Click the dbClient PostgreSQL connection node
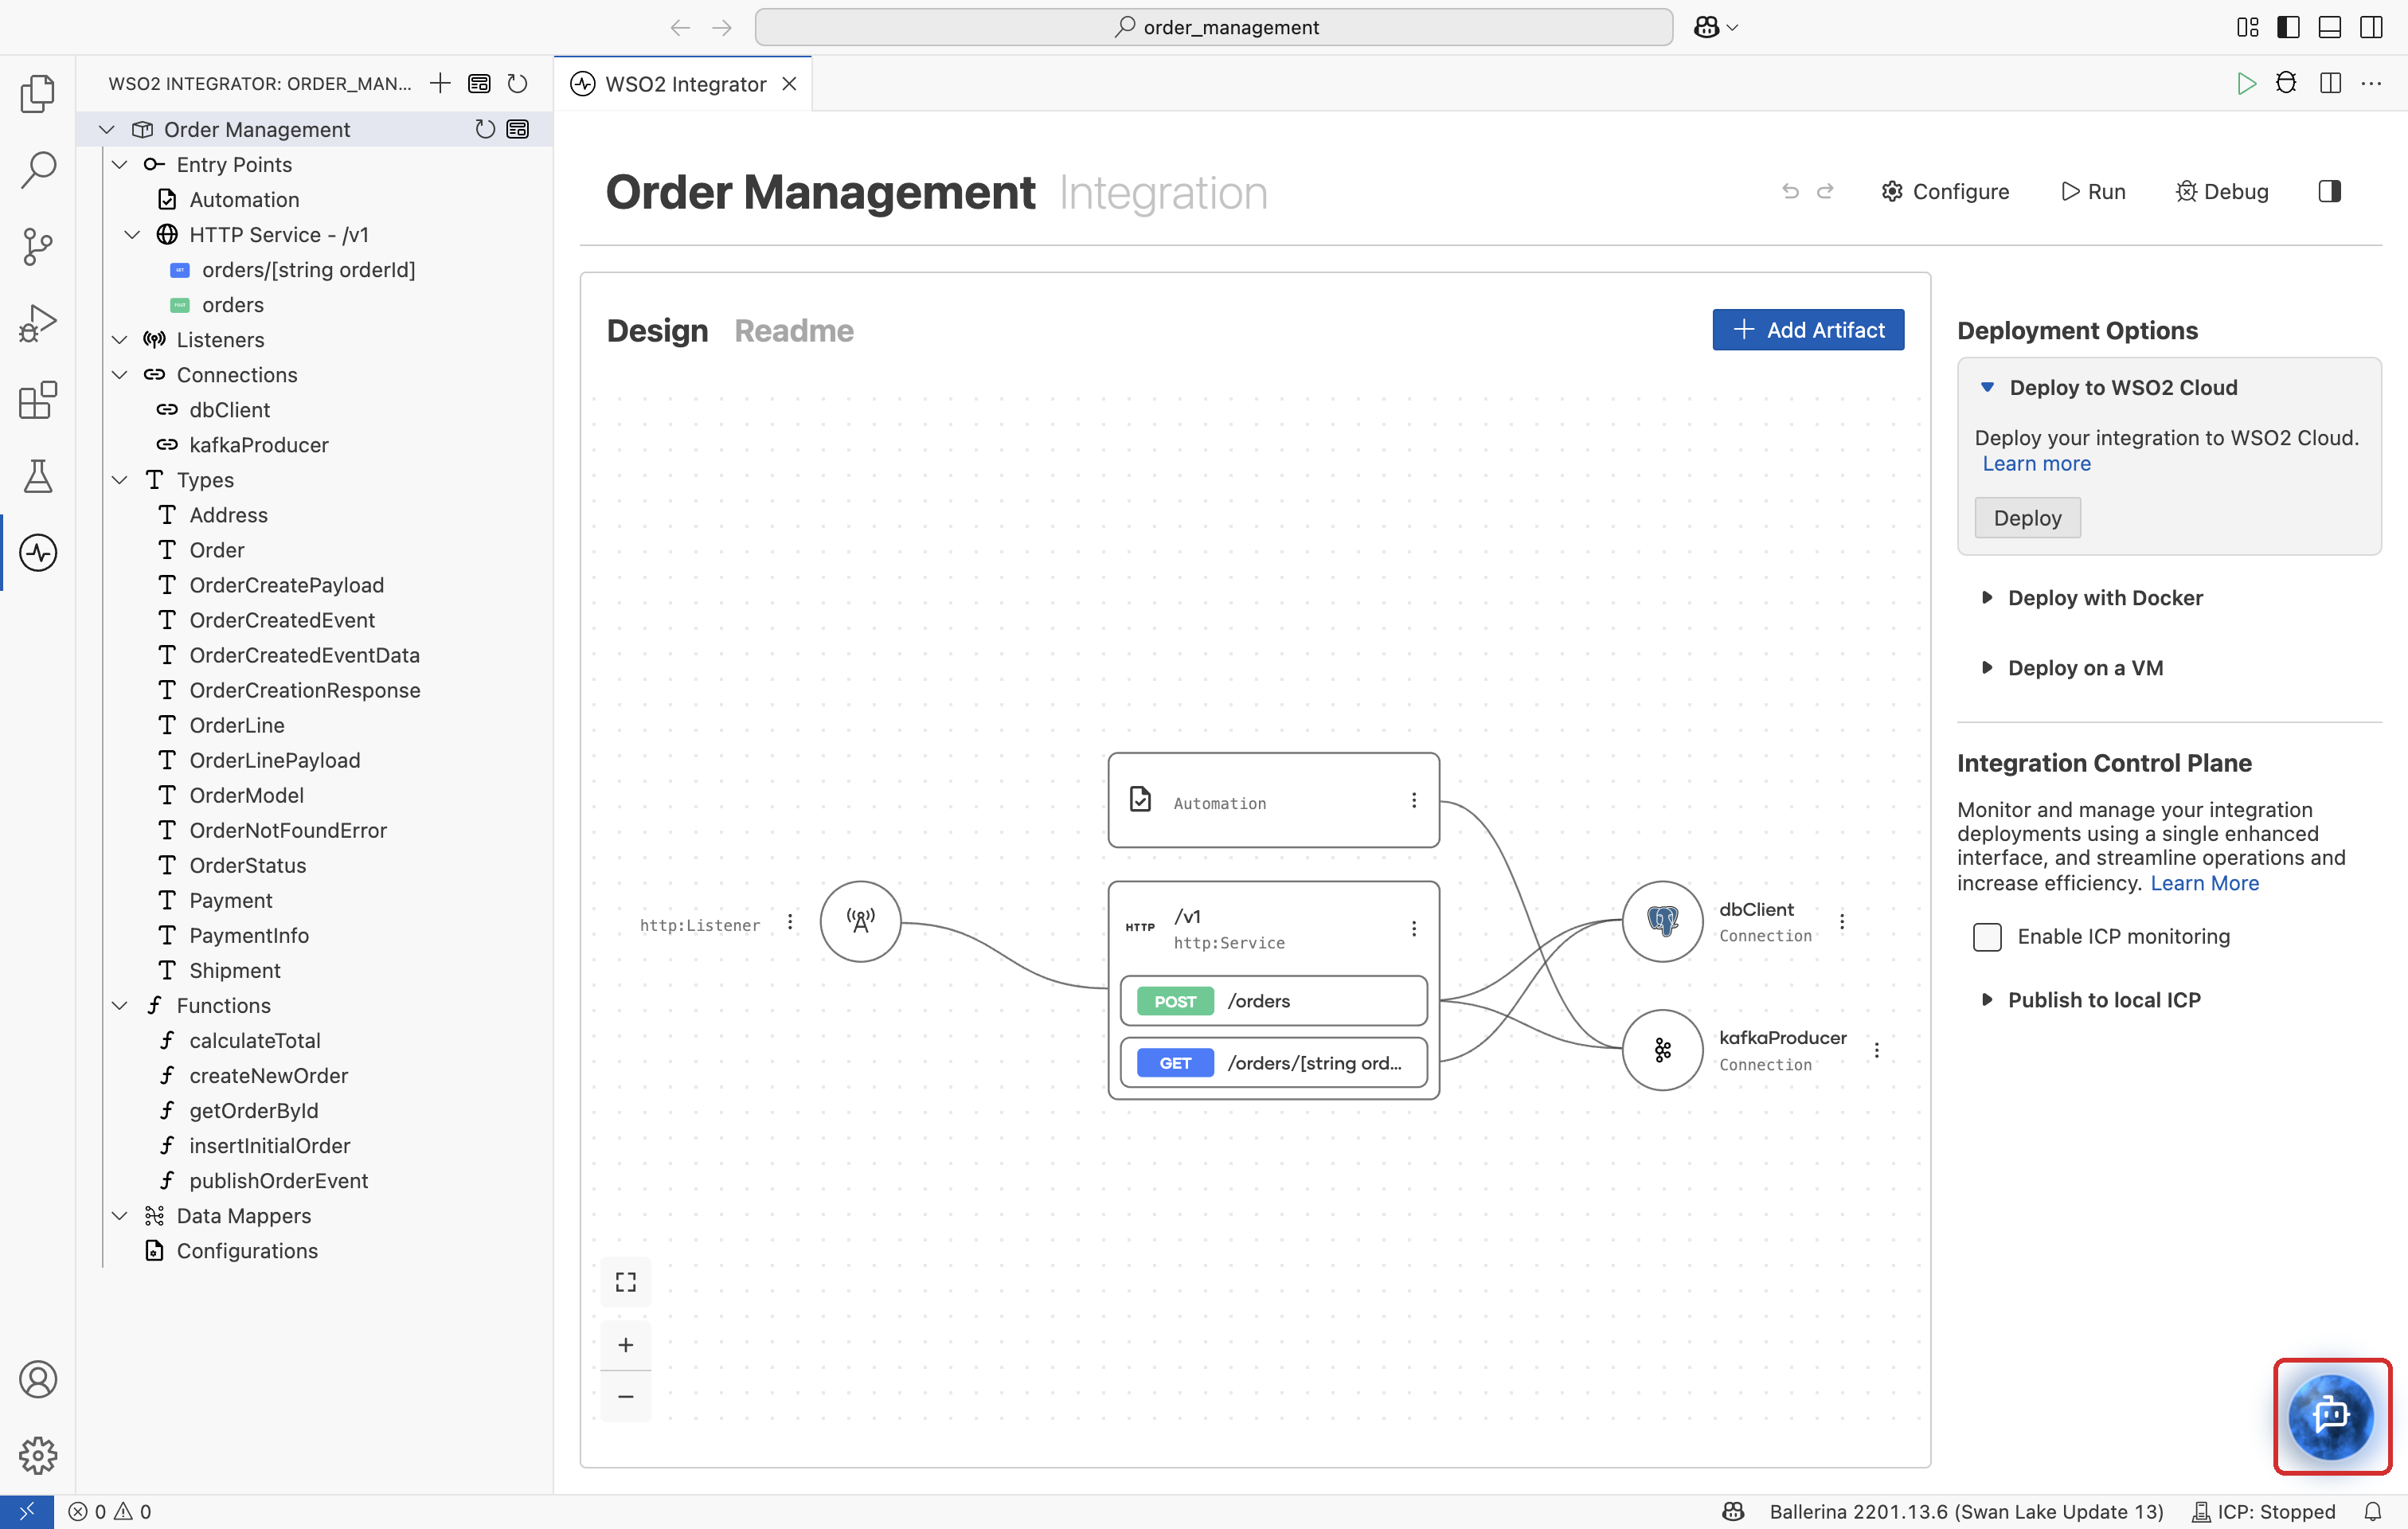The image size is (2408, 1529). pos(1662,921)
